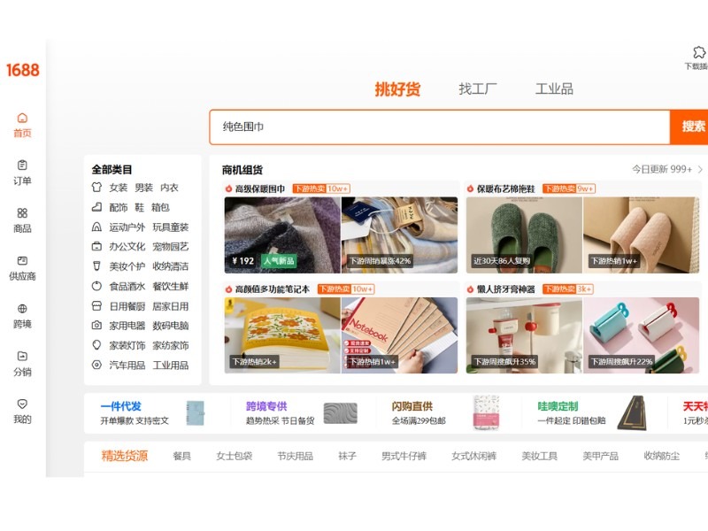This screenshot has height=531, width=708.
Task: Switch to the 挑好货 tab
Action: point(397,89)
